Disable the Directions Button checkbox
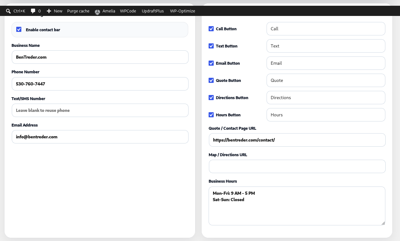Image resolution: width=400 pixels, height=241 pixels. pos(211,98)
